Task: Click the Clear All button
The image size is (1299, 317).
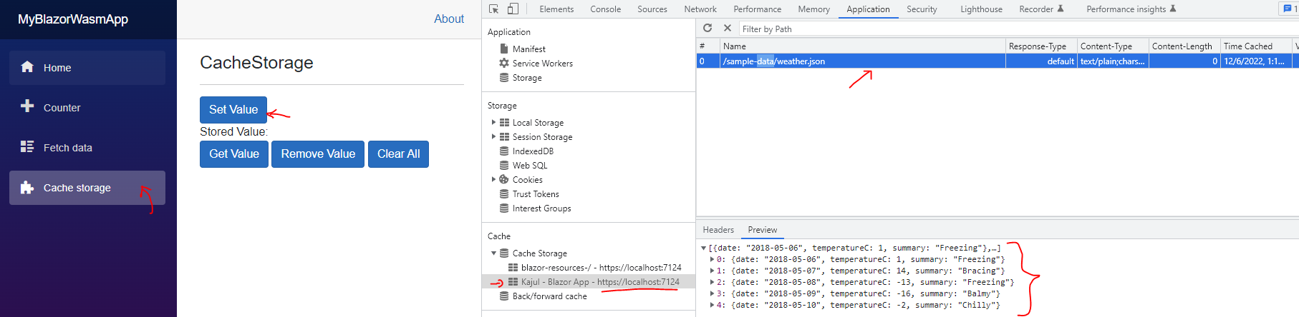Action: (x=398, y=154)
